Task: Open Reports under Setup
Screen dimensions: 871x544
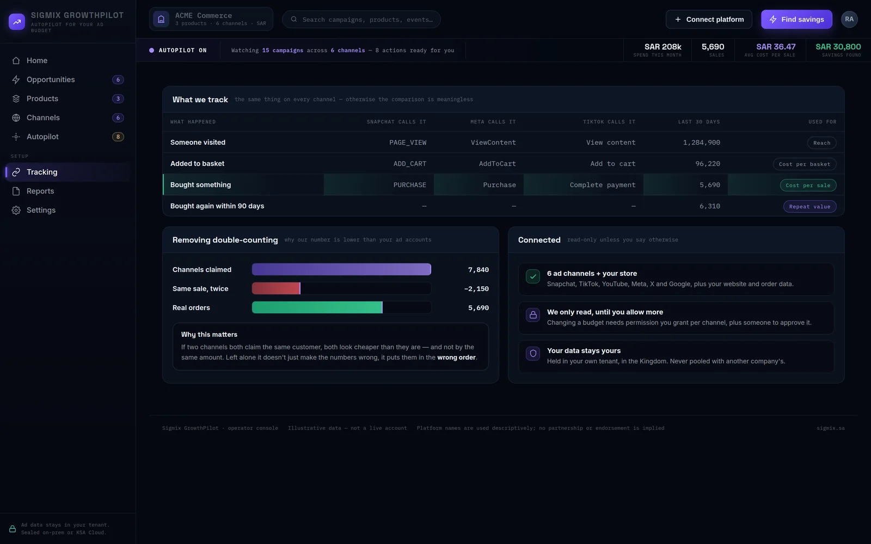Action: 68,191
